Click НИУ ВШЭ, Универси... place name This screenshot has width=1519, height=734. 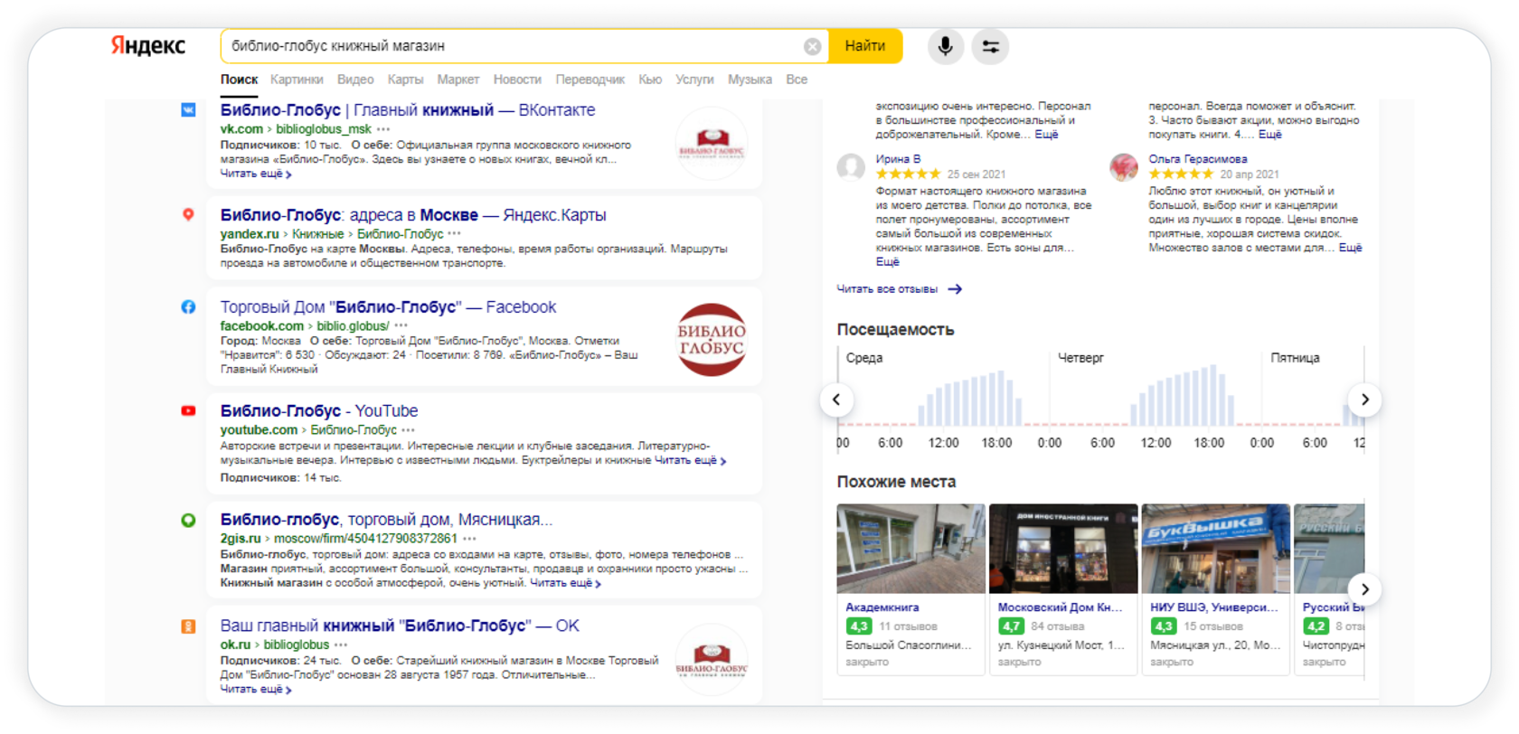[1214, 607]
